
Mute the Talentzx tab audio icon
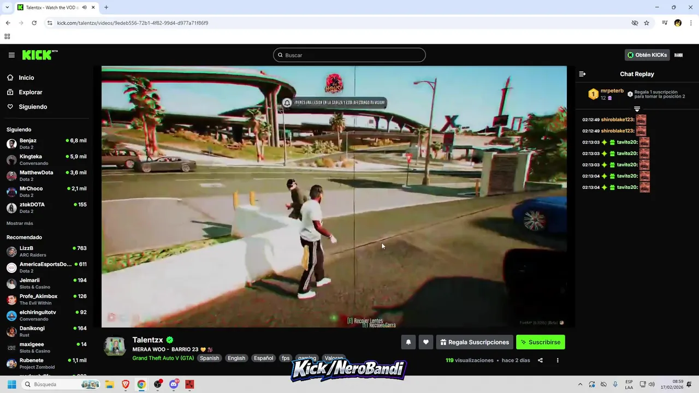[85, 8]
